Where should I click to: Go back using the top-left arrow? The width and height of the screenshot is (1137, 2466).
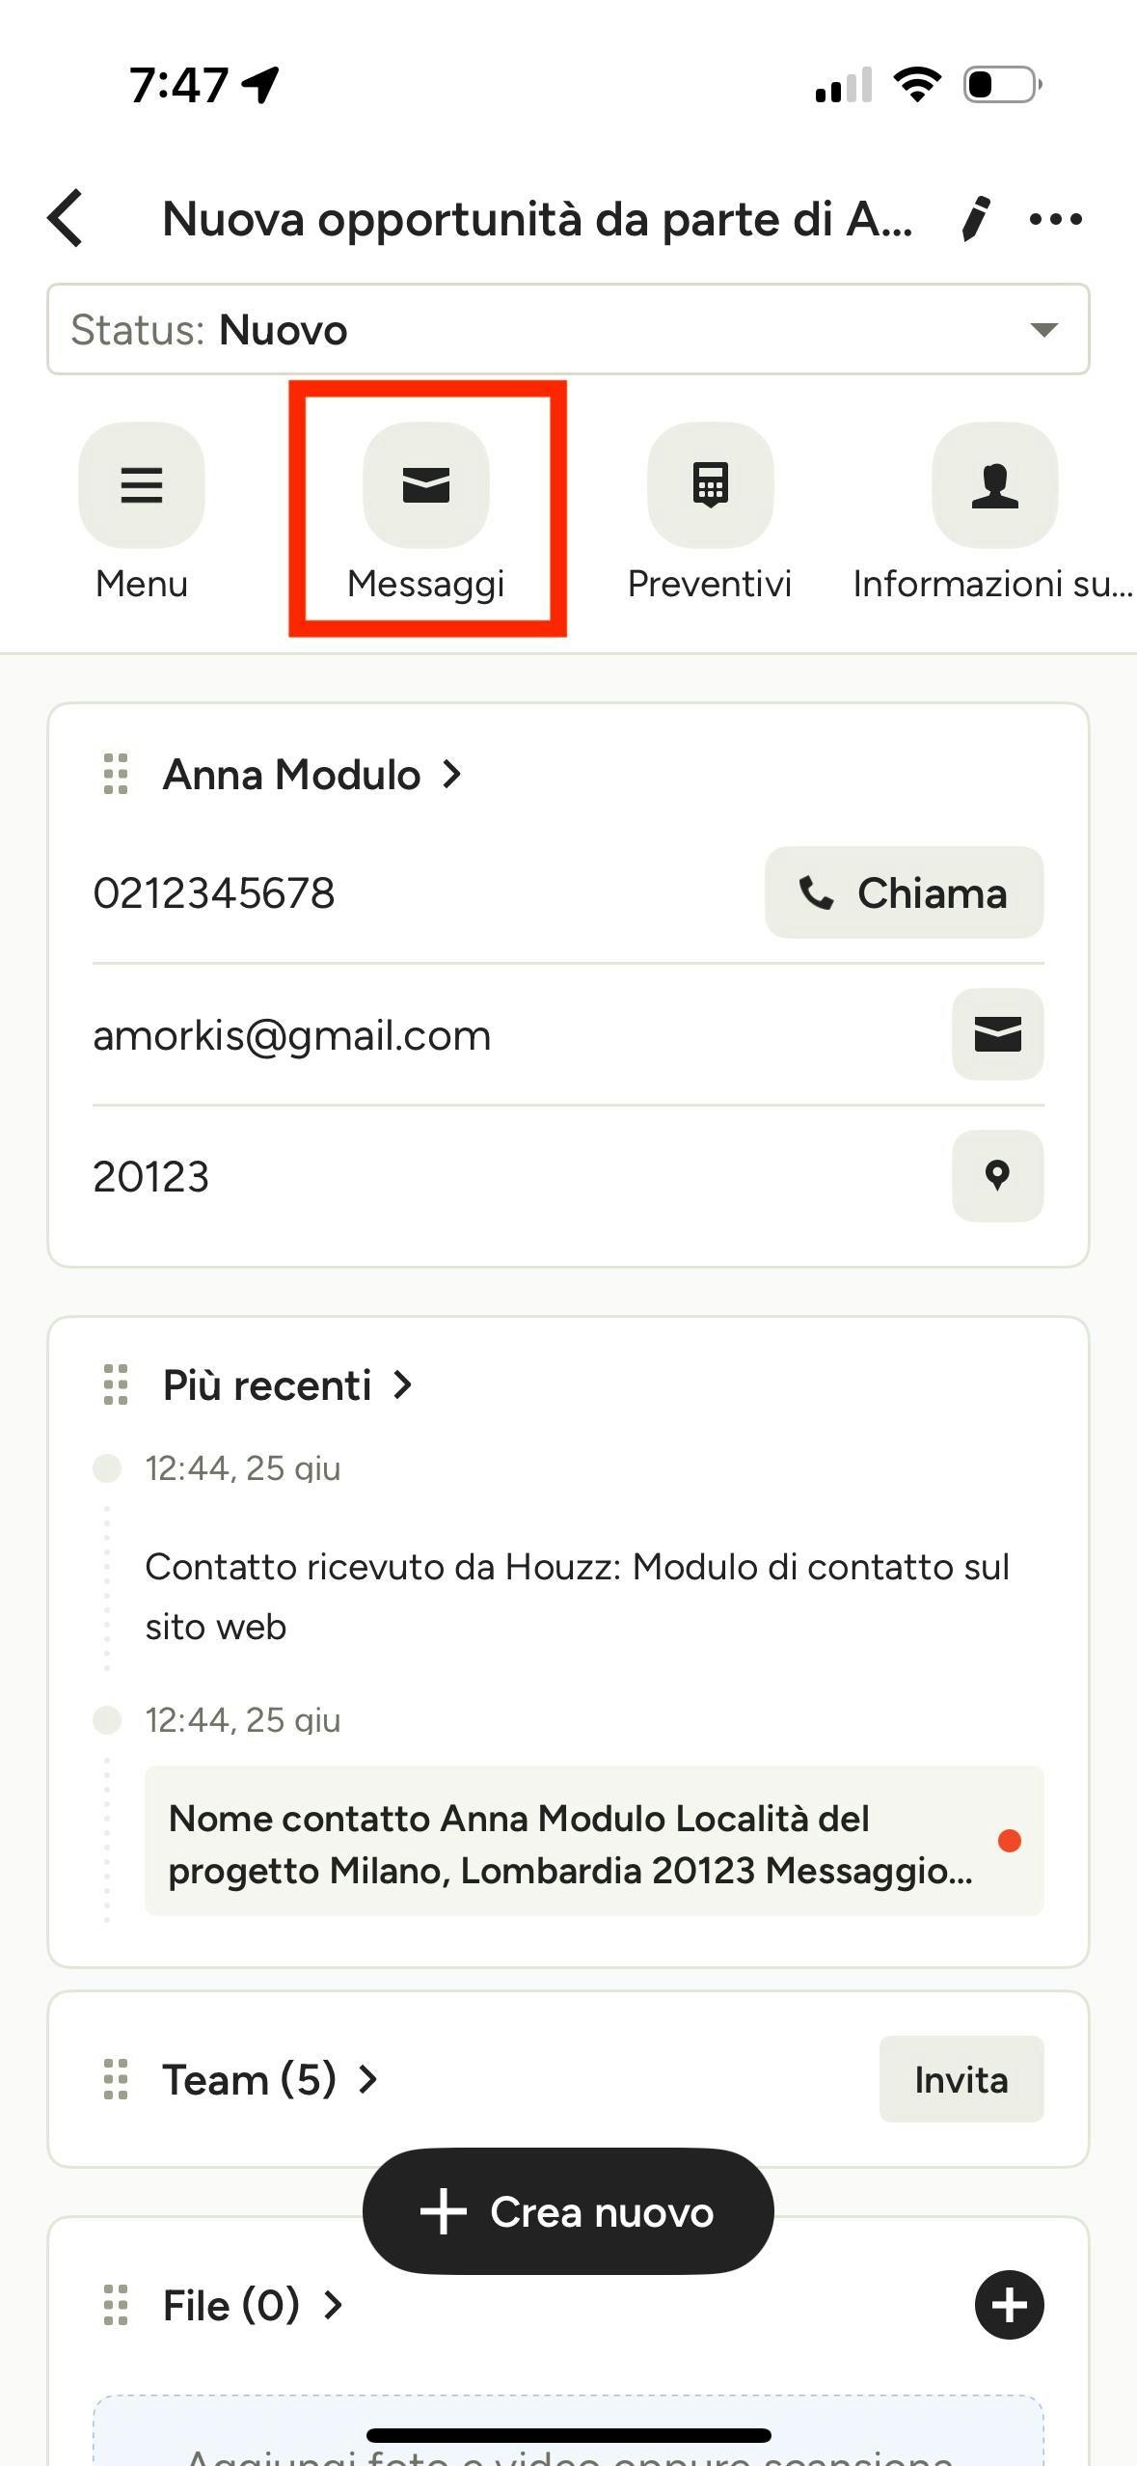[66, 219]
